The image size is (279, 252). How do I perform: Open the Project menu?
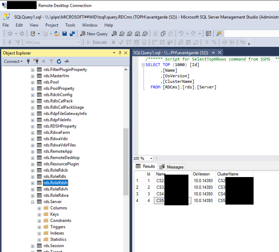tap(52, 25)
